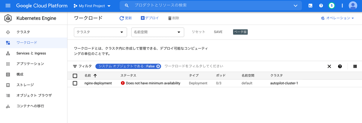This screenshot has height=123, width=362.
Task: Click the オブジェクト ブラウザ list icon
Action: click(8, 95)
